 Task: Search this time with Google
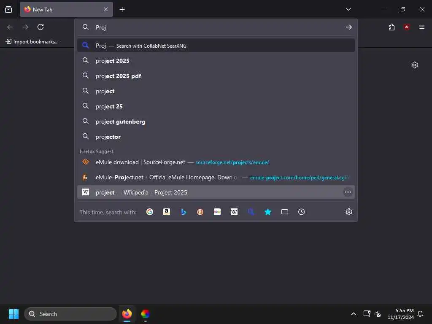coord(150,212)
